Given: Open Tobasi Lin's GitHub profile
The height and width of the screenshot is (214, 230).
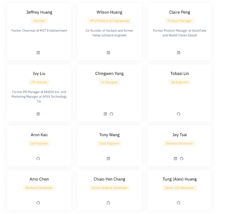Looking at the screenshot, I should [x=179, y=114].
